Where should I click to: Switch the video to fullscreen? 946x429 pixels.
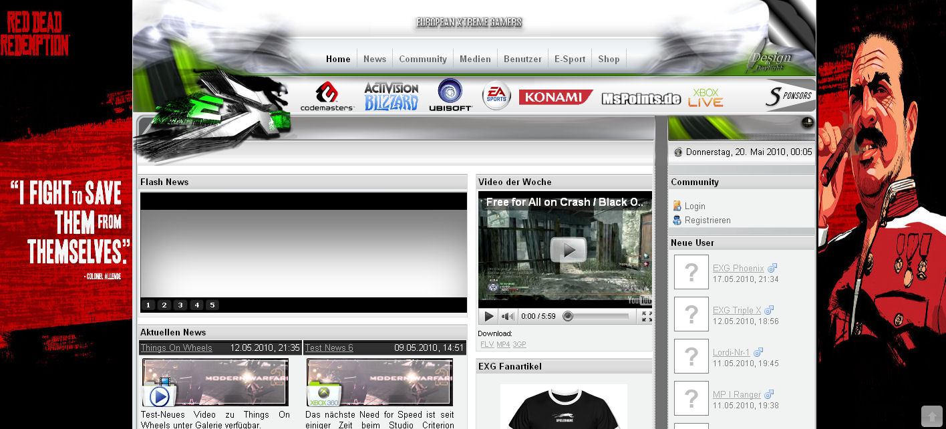(x=646, y=316)
